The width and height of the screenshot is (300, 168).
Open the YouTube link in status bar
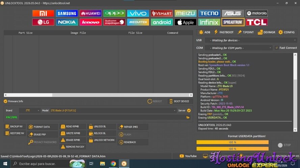(x=188, y=156)
